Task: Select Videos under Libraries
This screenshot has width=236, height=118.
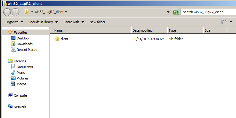Action: (x=22, y=84)
